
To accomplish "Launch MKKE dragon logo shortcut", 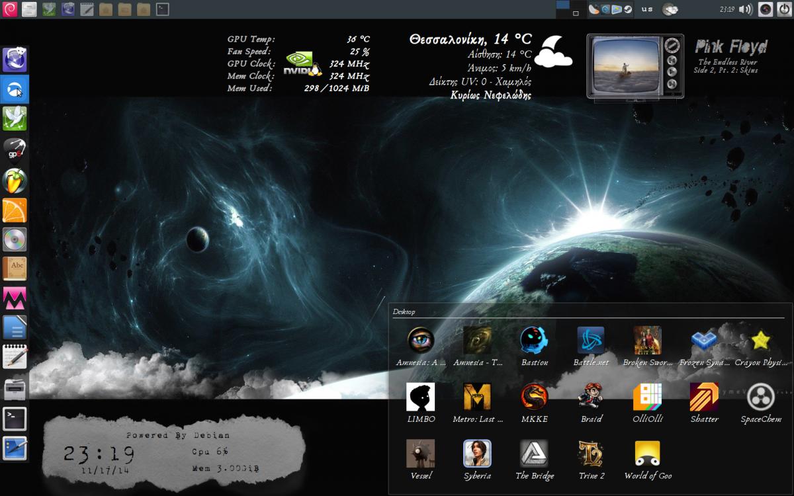I will pos(534,403).
